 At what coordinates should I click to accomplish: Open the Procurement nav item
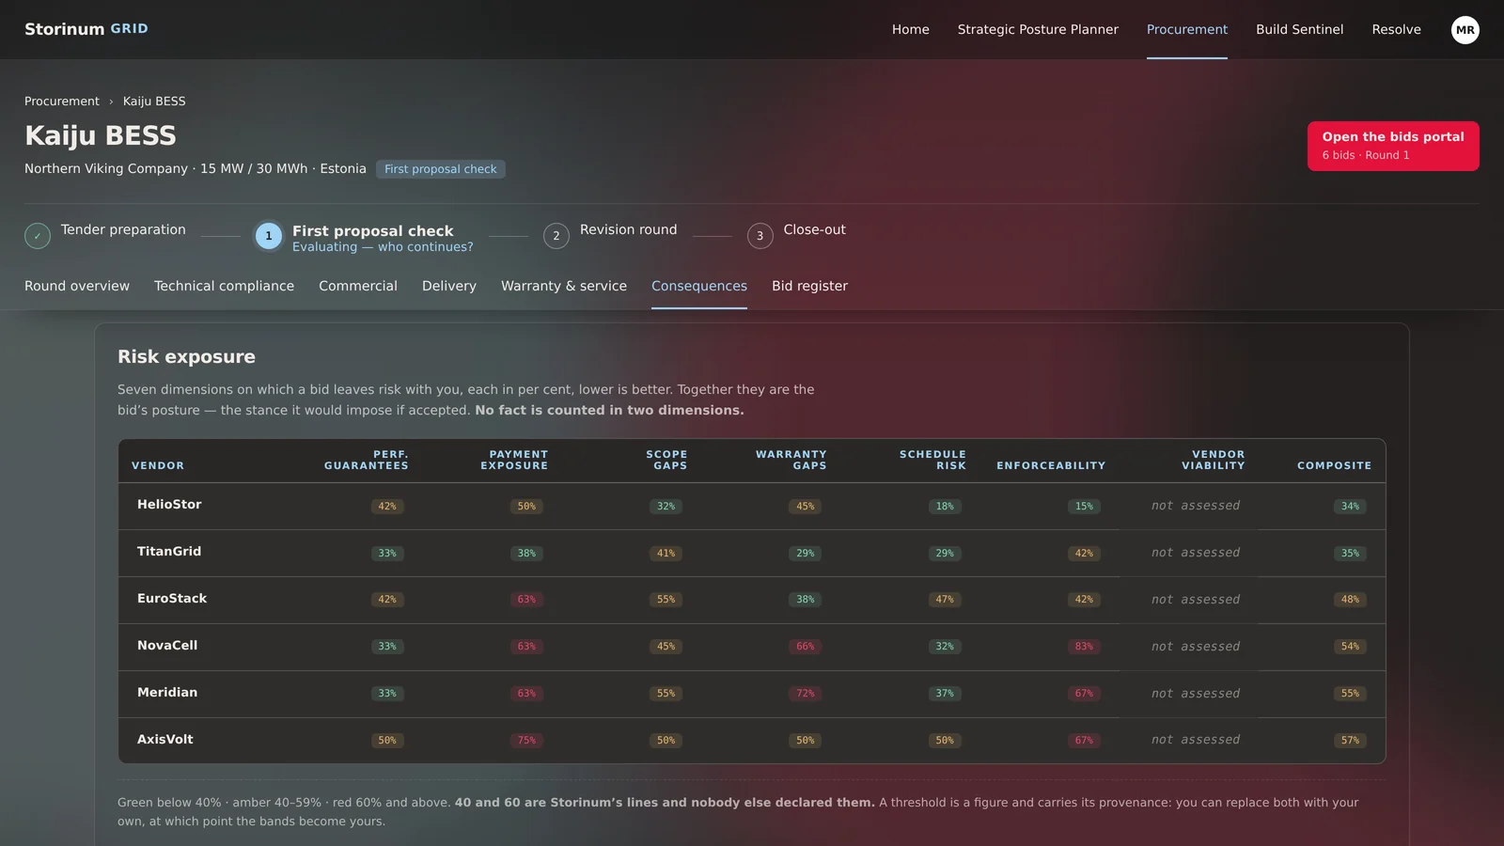[1187, 29]
